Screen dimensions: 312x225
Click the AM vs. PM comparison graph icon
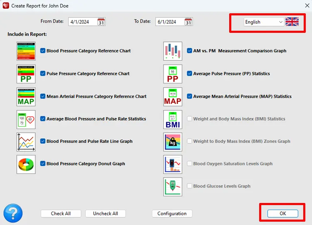click(x=173, y=51)
